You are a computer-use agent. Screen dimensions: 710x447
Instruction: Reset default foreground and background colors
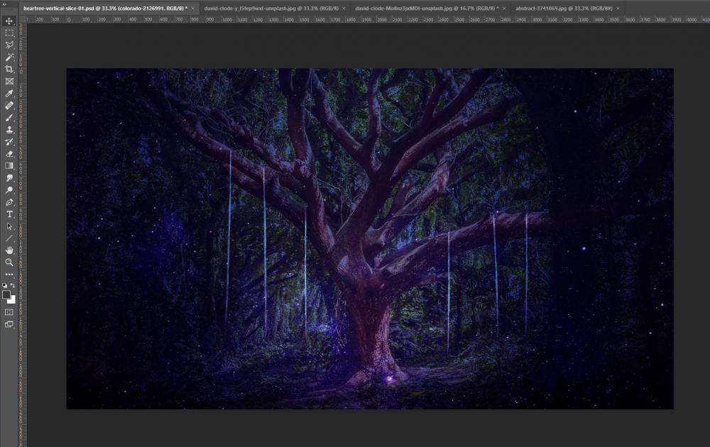pyautogui.click(x=4, y=285)
